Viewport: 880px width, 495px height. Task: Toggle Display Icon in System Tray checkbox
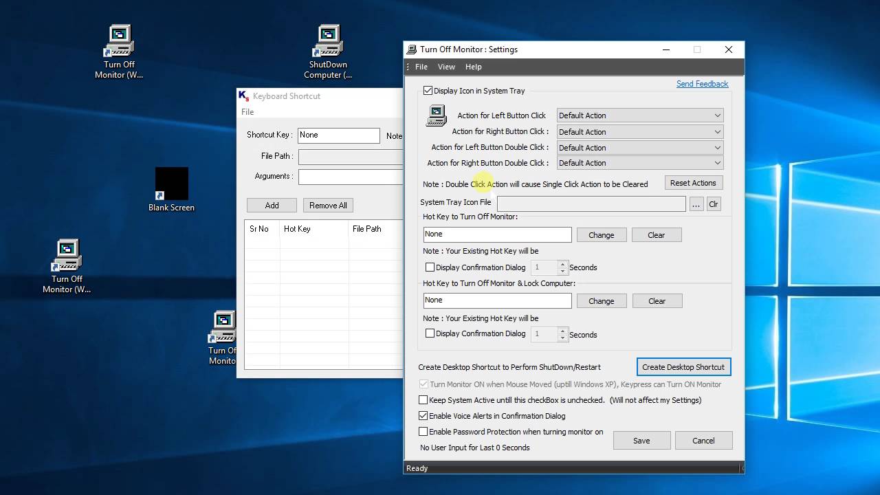[x=428, y=91]
